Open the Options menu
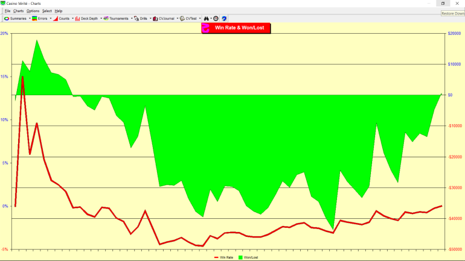 click(x=33, y=11)
